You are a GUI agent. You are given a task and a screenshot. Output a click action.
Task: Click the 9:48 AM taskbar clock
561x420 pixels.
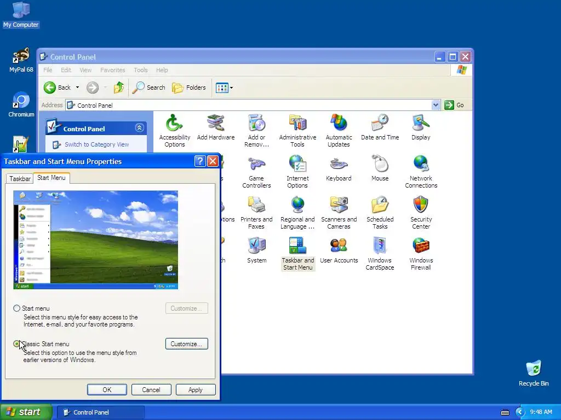541,412
